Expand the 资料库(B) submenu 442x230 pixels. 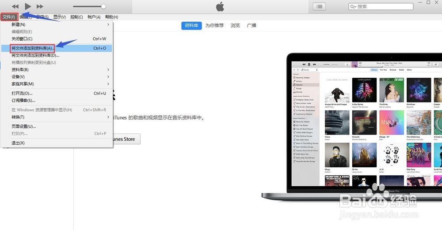(57, 70)
